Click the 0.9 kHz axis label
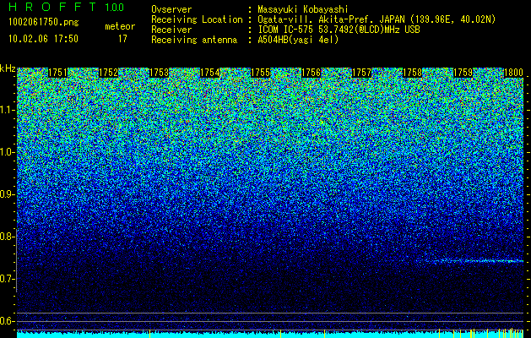Viewport: 531px width, 338px height. (7, 194)
